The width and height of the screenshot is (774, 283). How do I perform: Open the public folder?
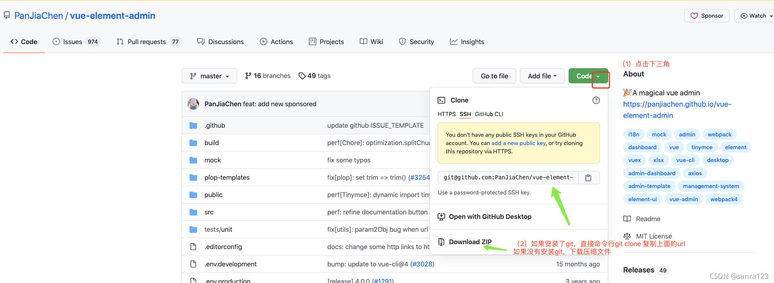click(x=213, y=195)
